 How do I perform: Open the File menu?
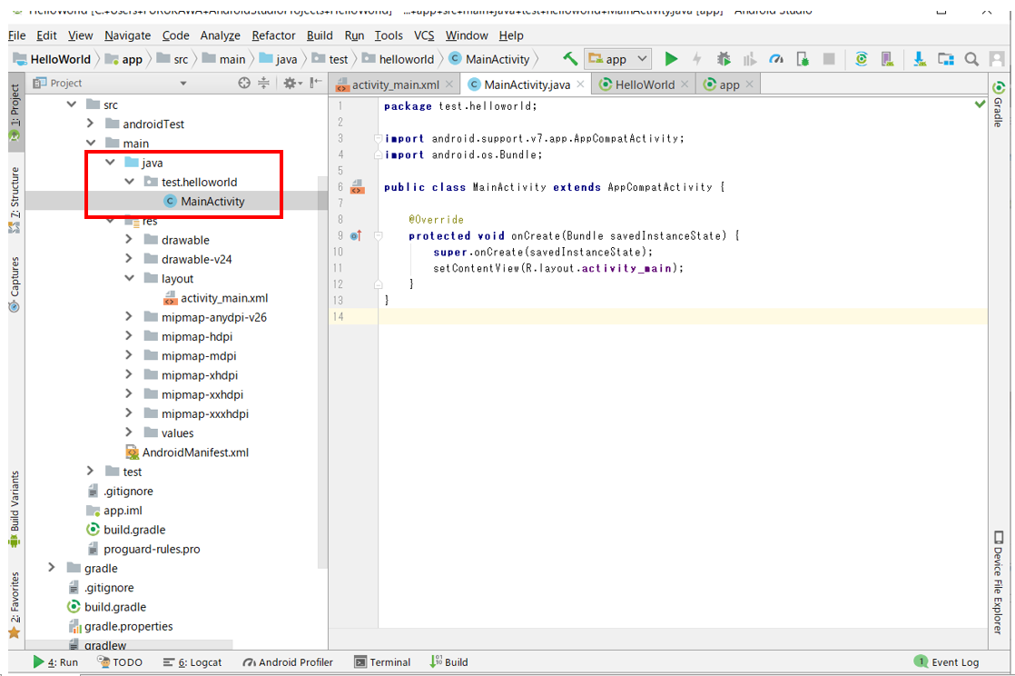17,35
